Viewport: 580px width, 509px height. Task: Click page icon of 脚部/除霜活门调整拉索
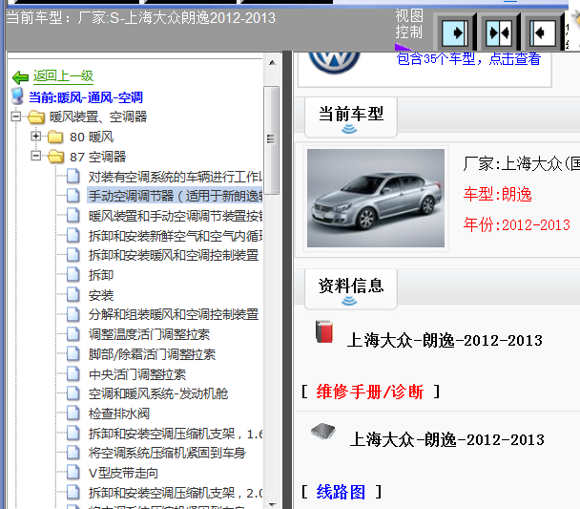pyautogui.click(x=73, y=354)
